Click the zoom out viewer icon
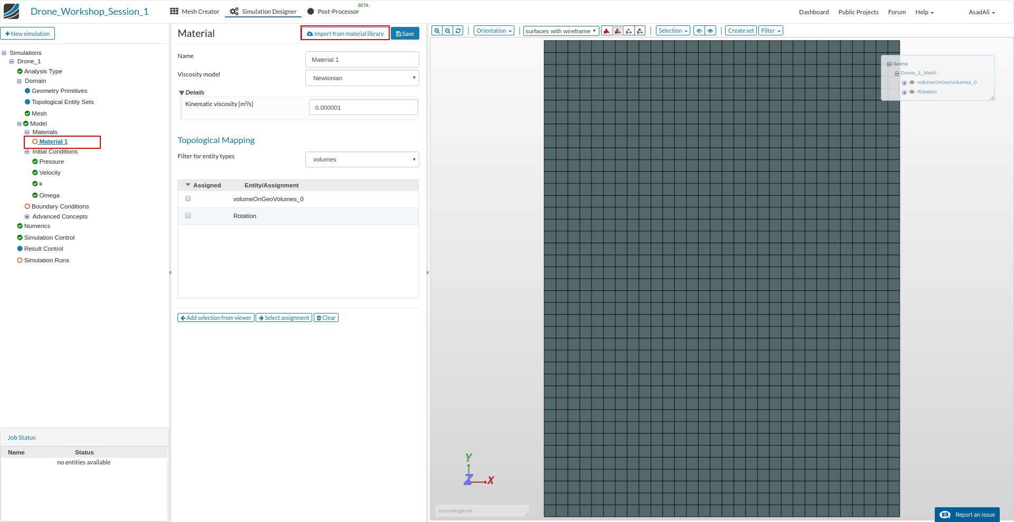Image resolution: width=1014 pixels, height=522 pixels. [447, 31]
